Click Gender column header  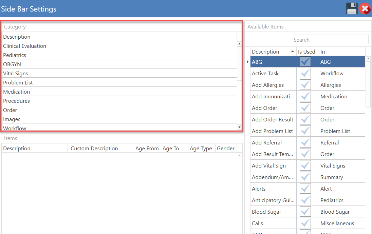pyautogui.click(x=226, y=148)
